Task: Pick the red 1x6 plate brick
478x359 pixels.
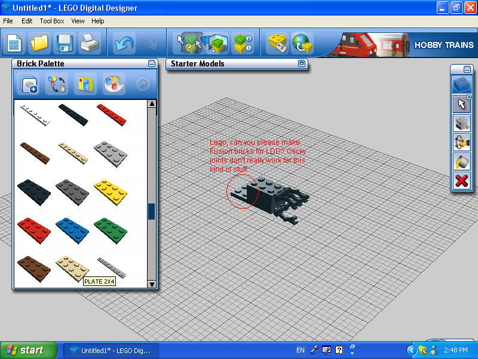Action: pyautogui.click(x=111, y=115)
